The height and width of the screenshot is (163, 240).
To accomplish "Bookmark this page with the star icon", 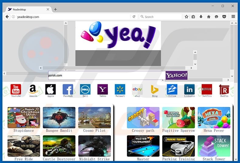I will pyautogui.click(x=186, y=17).
